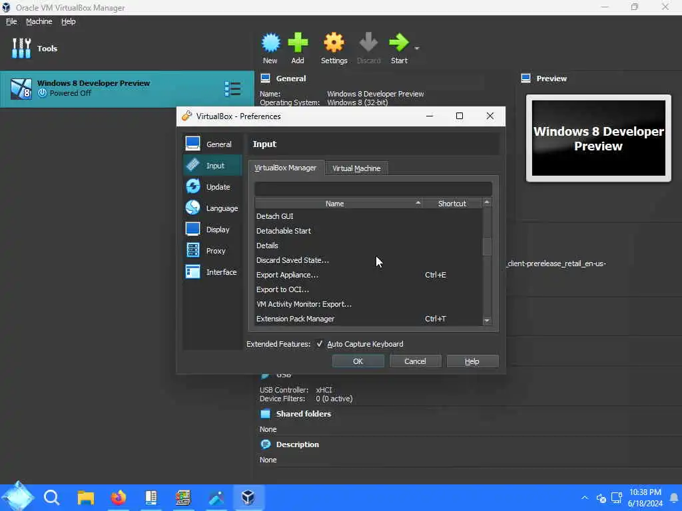Viewport: 682px width, 511px height.
Task: Select the Extension Pack Manager row
Action: [x=368, y=319]
